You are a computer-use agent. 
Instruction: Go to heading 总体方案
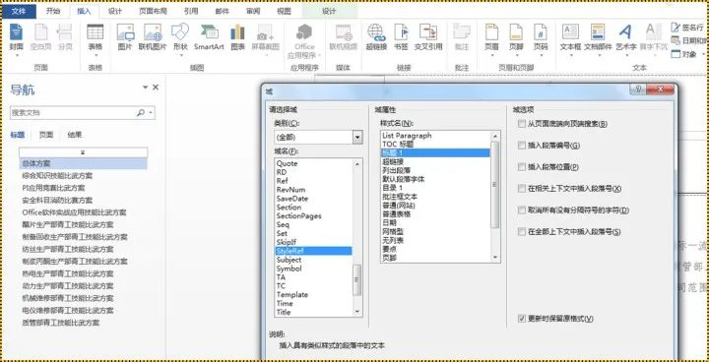[83, 163]
